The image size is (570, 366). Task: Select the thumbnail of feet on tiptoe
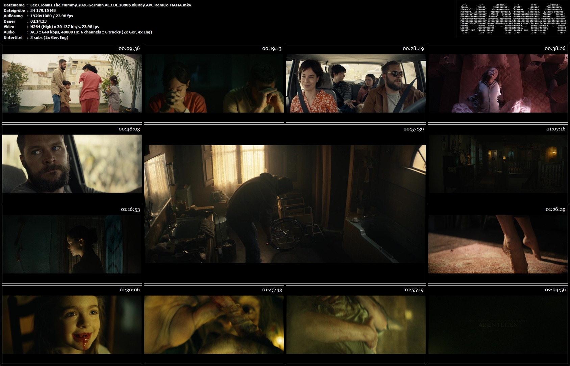pos(498,244)
